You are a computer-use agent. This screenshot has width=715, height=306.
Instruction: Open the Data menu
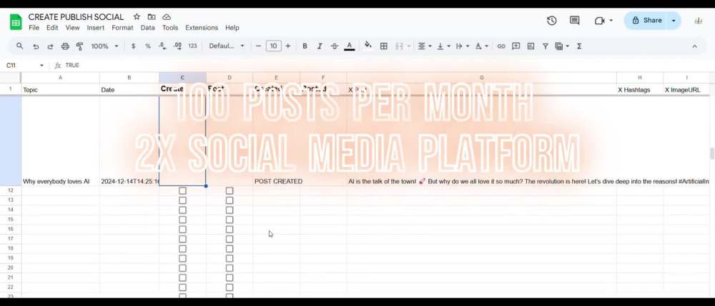(147, 28)
